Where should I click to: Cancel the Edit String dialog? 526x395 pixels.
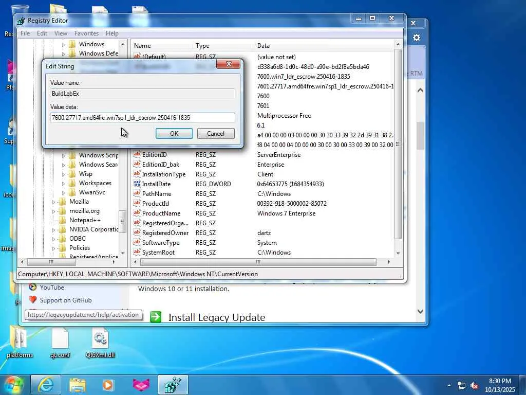click(x=216, y=133)
